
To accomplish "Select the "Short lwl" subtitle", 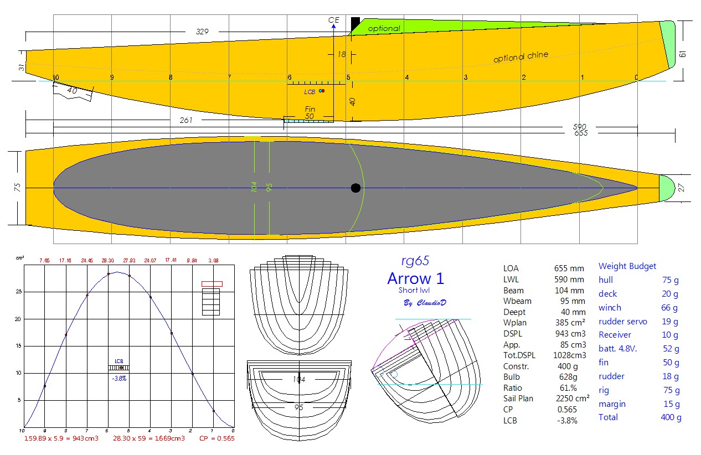I will pyautogui.click(x=414, y=290).
